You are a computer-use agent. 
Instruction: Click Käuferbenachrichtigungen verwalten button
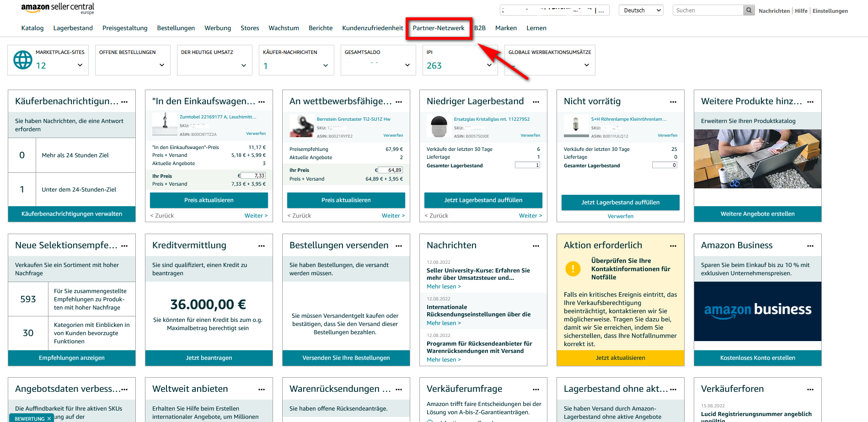tap(72, 214)
